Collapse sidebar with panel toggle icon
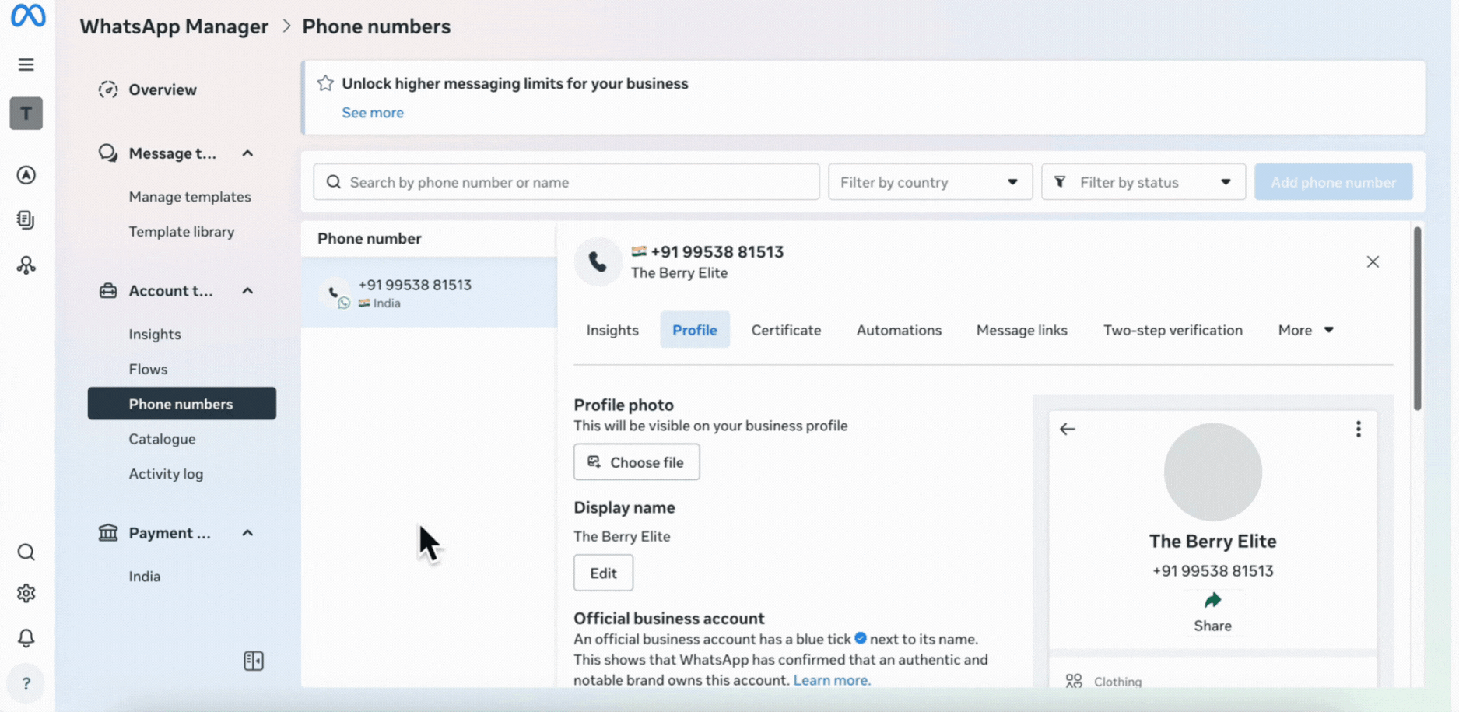Screen dimensions: 1459x712 tap(254, 661)
